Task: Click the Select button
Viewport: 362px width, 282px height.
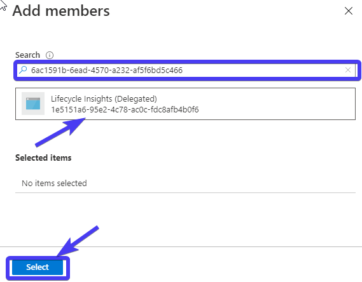Action: [x=38, y=267]
